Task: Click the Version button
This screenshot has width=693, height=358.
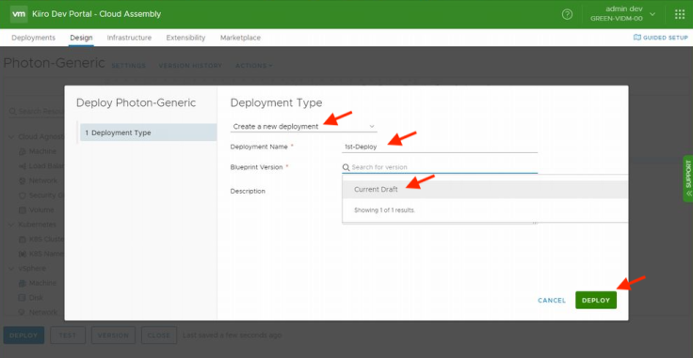Action: 113,335
